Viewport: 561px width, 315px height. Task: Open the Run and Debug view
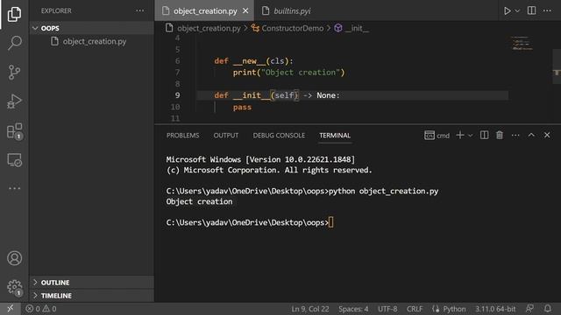(14, 101)
